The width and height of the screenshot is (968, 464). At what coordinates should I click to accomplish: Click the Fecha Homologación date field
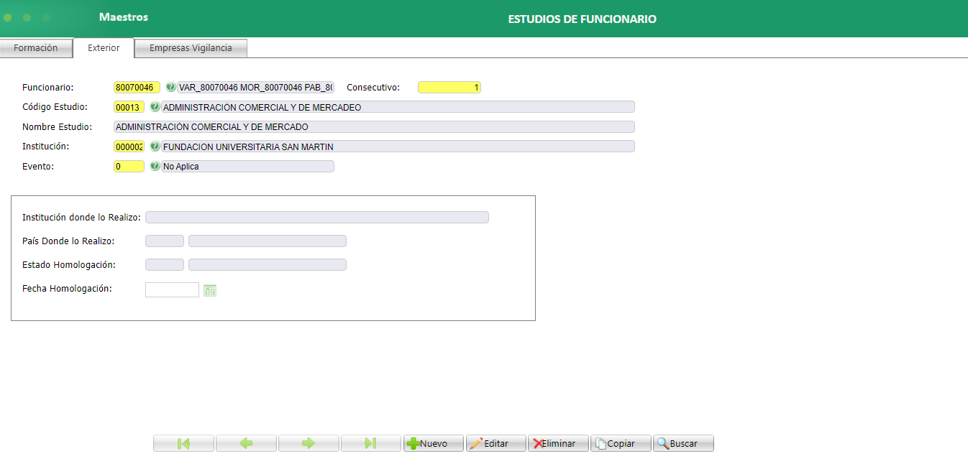pyautogui.click(x=172, y=289)
